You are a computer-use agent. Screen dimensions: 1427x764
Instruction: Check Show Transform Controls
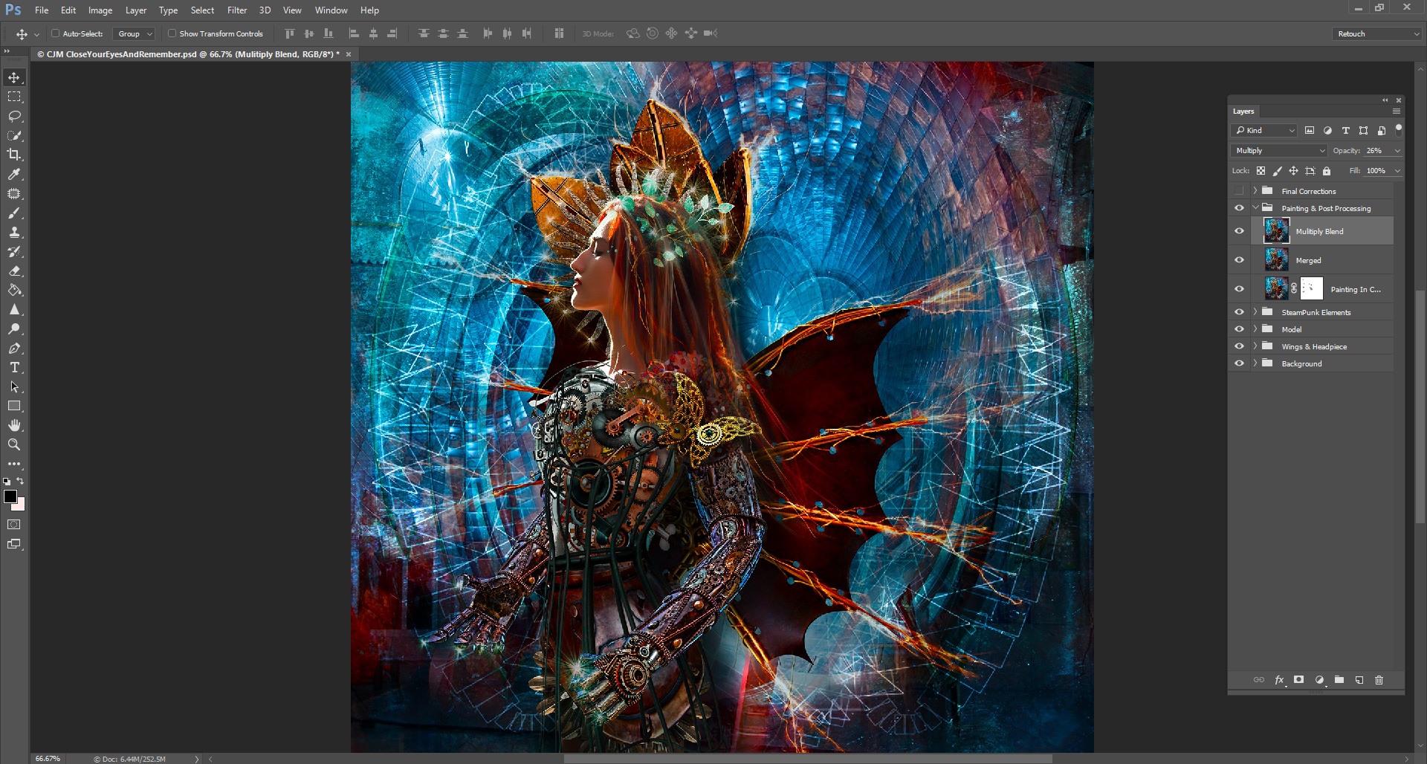pyautogui.click(x=172, y=33)
